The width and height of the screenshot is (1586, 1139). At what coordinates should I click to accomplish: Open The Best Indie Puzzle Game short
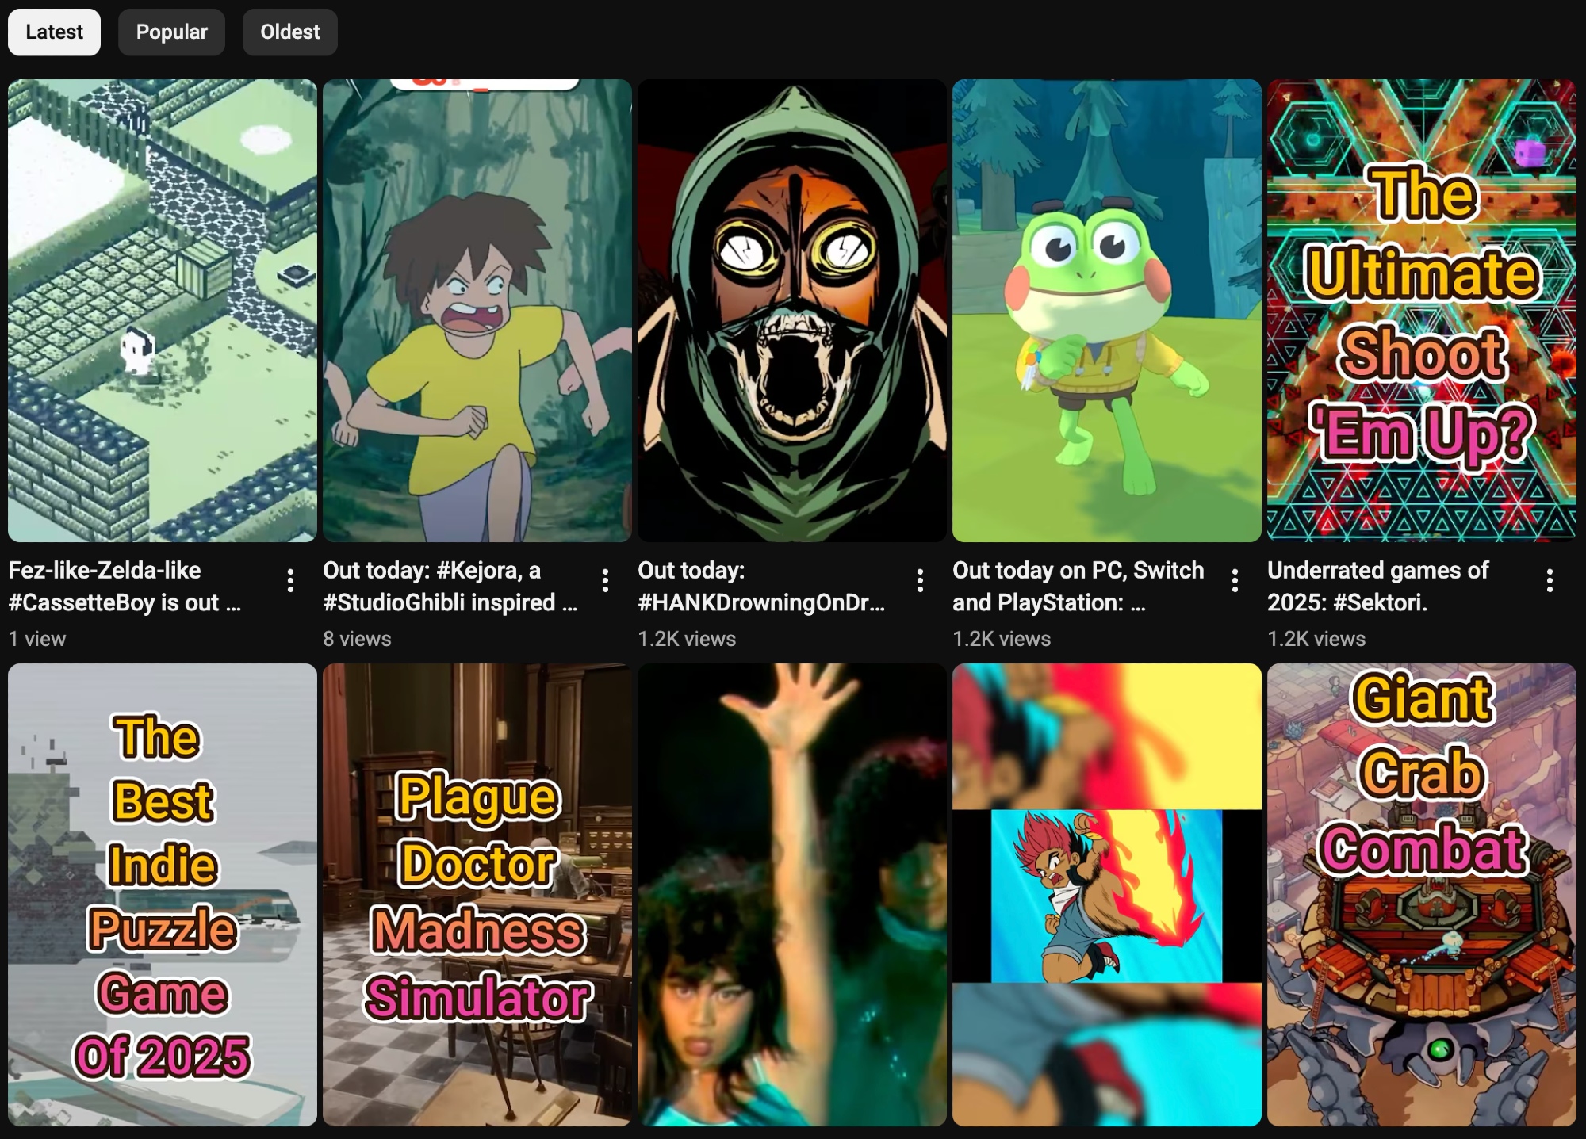(163, 894)
